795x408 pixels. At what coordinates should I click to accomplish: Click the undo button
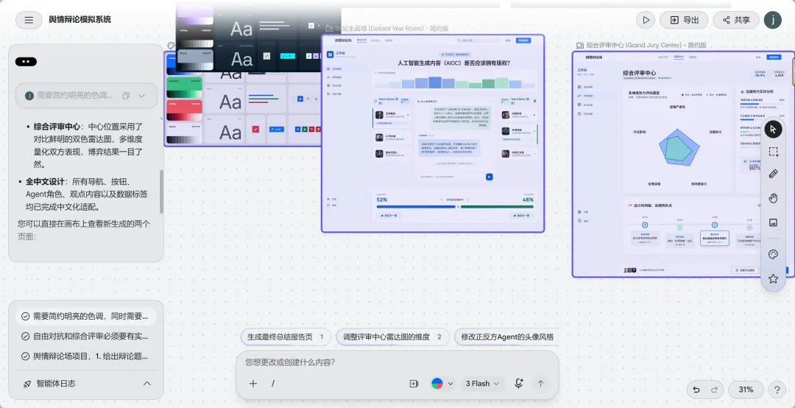(x=696, y=390)
